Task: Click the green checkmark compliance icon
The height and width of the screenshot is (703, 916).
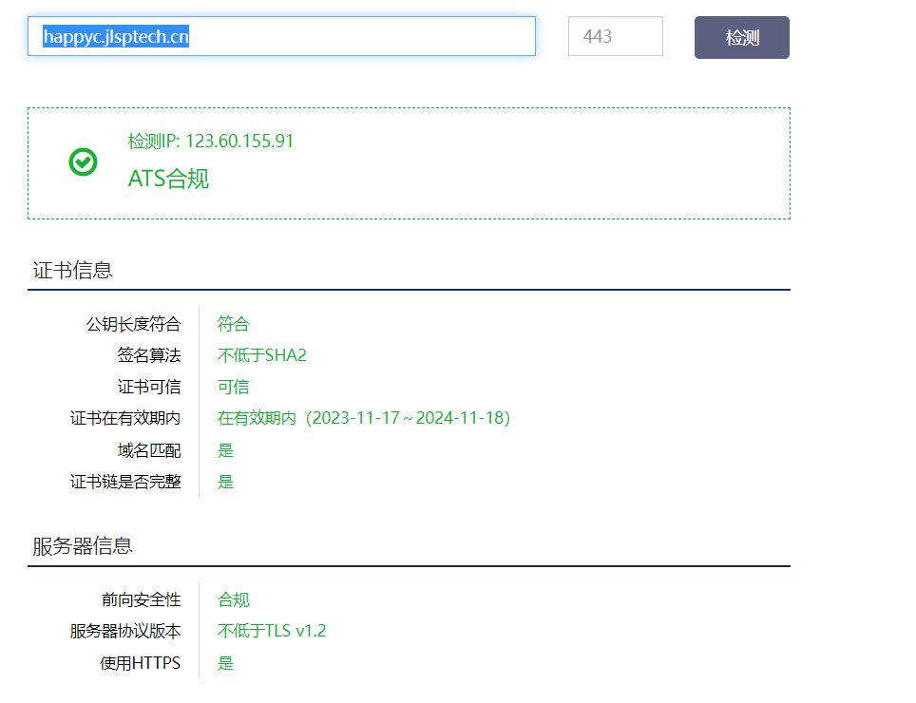Action: pyautogui.click(x=83, y=161)
